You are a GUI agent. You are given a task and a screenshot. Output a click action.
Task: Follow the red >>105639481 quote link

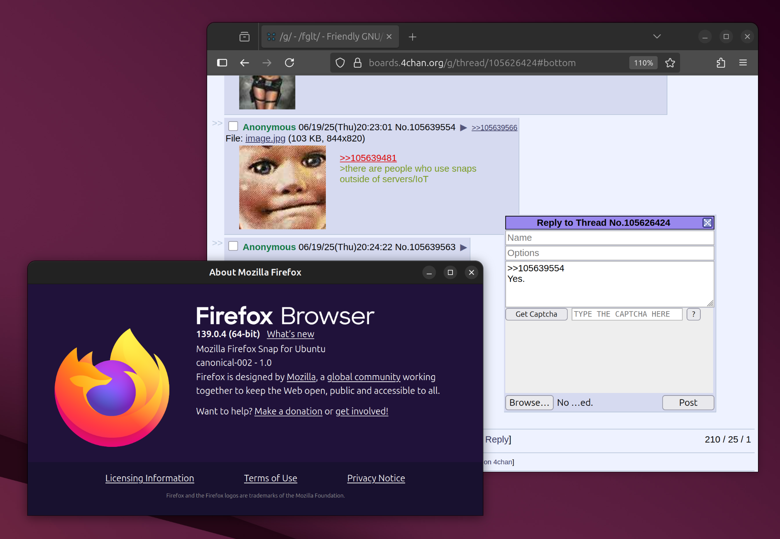(368, 158)
